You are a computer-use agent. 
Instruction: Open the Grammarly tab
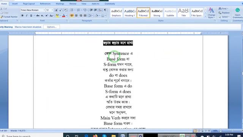pos(110,4)
